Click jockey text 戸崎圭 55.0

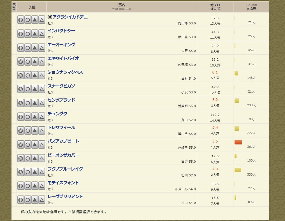coord(187,148)
